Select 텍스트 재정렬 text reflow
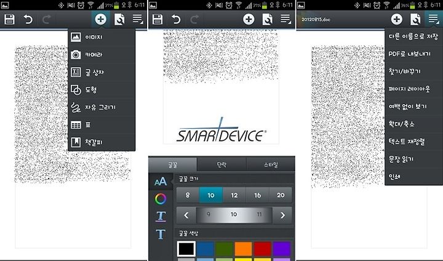Viewport: 443px width, 261px height. tap(414, 142)
